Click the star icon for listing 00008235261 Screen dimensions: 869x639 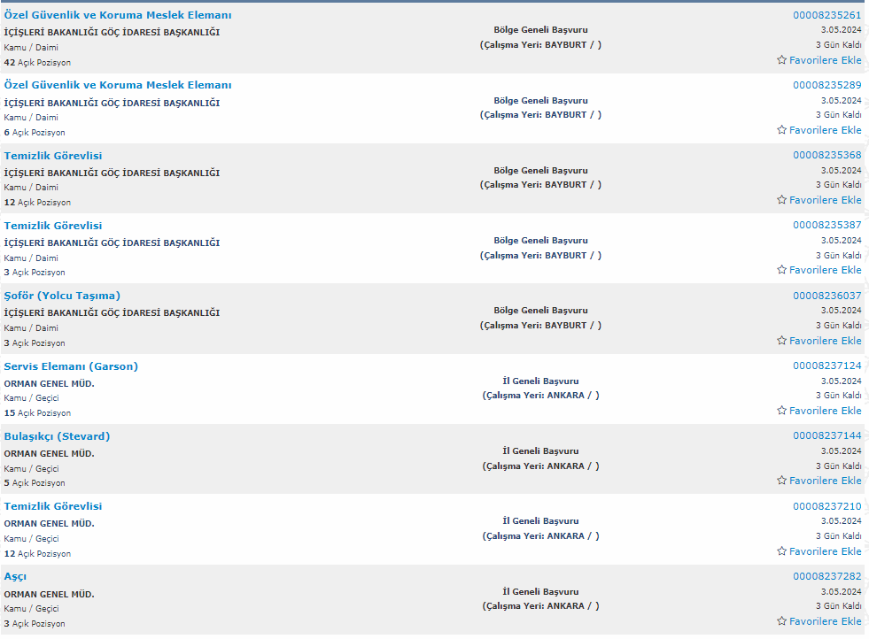coord(781,60)
